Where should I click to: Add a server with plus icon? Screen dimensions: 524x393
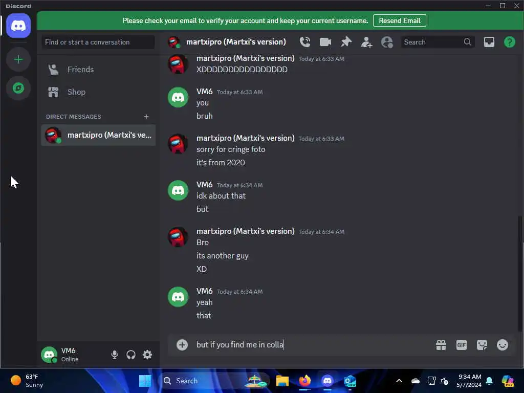pyautogui.click(x=18, y=59)
